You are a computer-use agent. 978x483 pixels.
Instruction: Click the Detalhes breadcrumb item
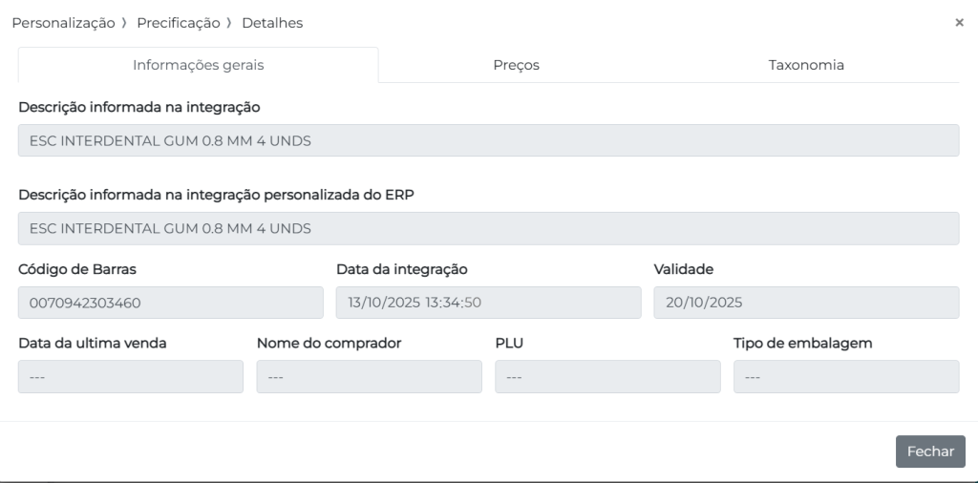272,23
